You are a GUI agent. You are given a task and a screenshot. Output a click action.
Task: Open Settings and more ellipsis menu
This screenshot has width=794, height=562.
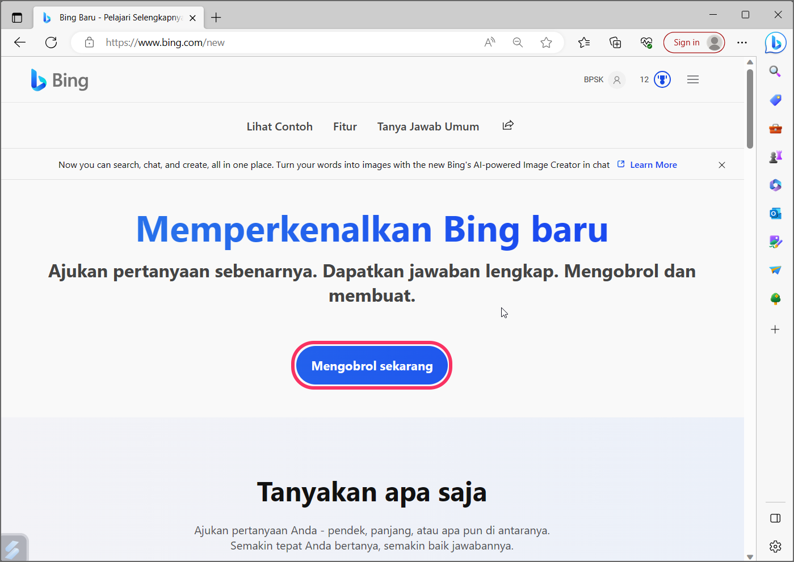742,43
